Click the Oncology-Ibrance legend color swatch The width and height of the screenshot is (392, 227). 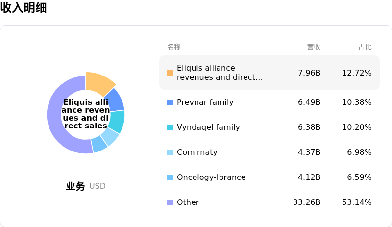(170, 177)
